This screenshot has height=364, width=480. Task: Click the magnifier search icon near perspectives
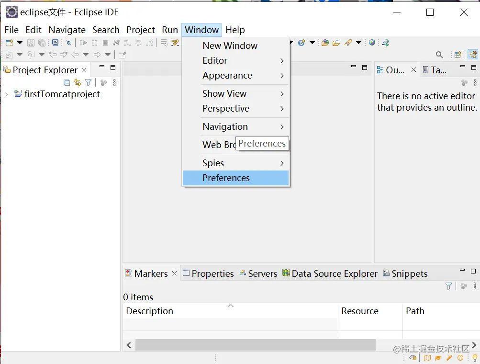coord(439,55)
